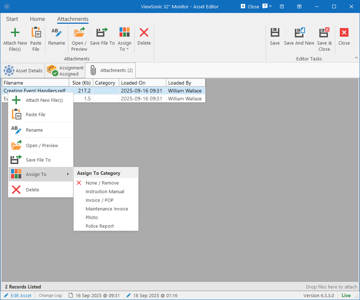Click the Rename ribbon icon
This screenshot has height=300, width=360.
coord(57,33)
